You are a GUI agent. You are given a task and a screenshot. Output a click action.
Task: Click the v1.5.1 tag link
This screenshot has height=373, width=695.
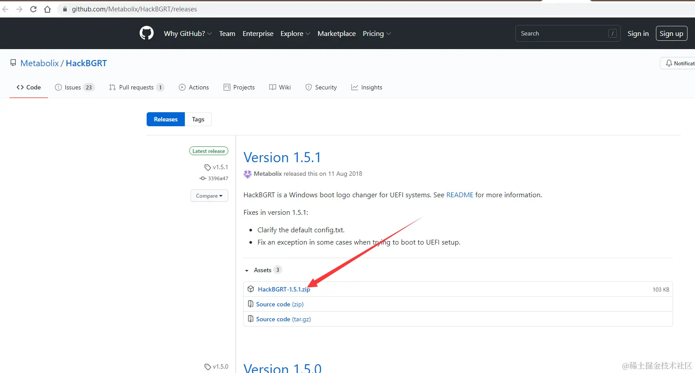(220, 167)
